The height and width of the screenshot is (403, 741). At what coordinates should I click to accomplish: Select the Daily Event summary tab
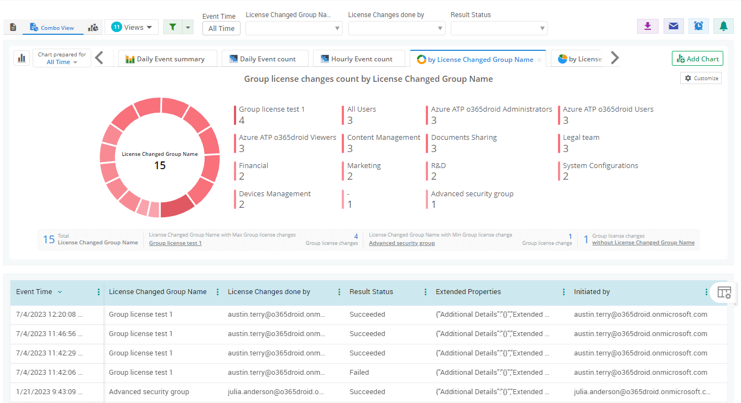pos(165,59)
